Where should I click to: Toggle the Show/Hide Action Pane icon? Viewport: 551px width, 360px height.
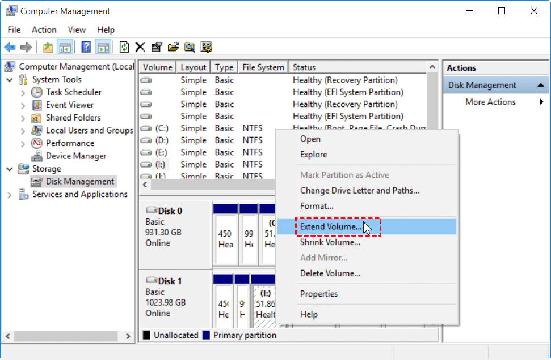[x=103, y=47]
